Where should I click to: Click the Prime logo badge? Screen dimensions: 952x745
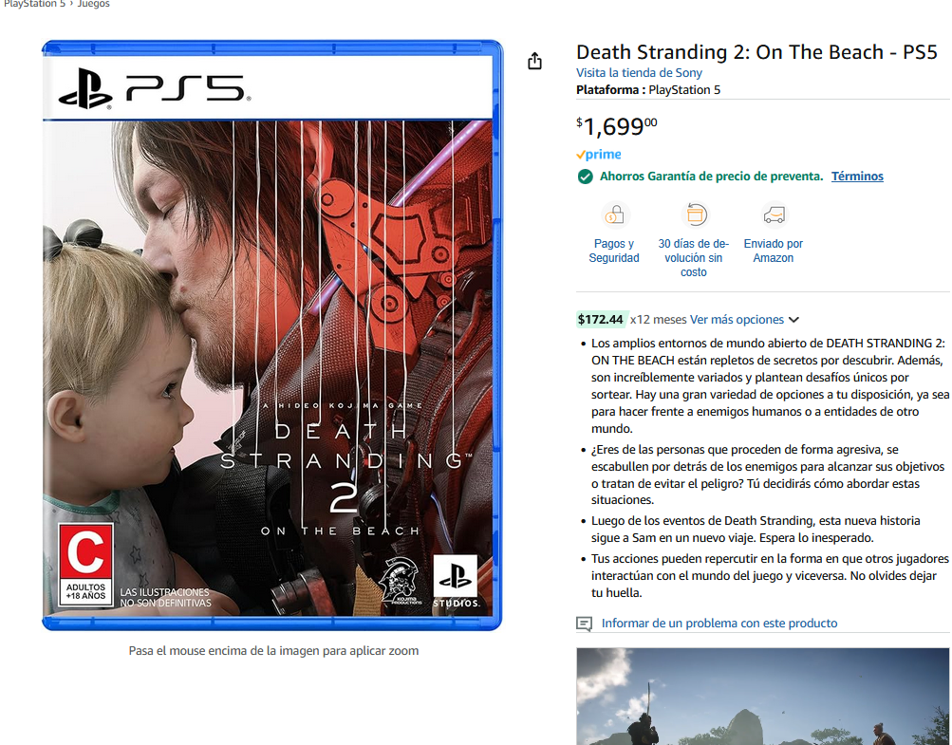tap(599, 155)
